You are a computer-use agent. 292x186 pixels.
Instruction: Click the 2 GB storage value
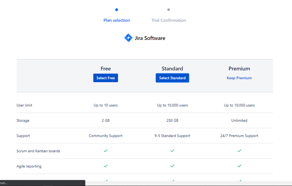click(106, 120)
